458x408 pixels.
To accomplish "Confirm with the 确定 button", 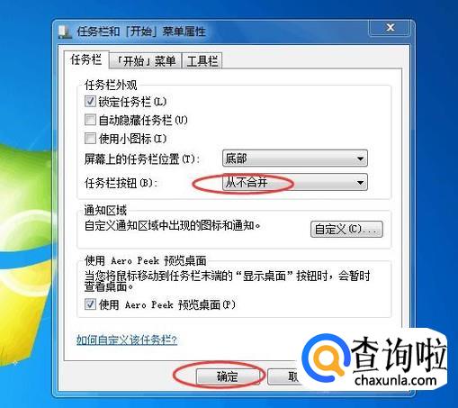I will click(x=228, y=376).
